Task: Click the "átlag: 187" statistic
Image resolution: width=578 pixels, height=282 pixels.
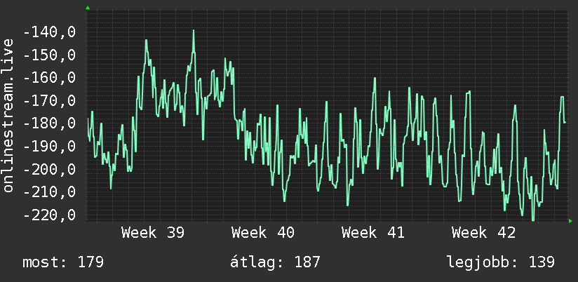Action: click(x=275, y=262)
